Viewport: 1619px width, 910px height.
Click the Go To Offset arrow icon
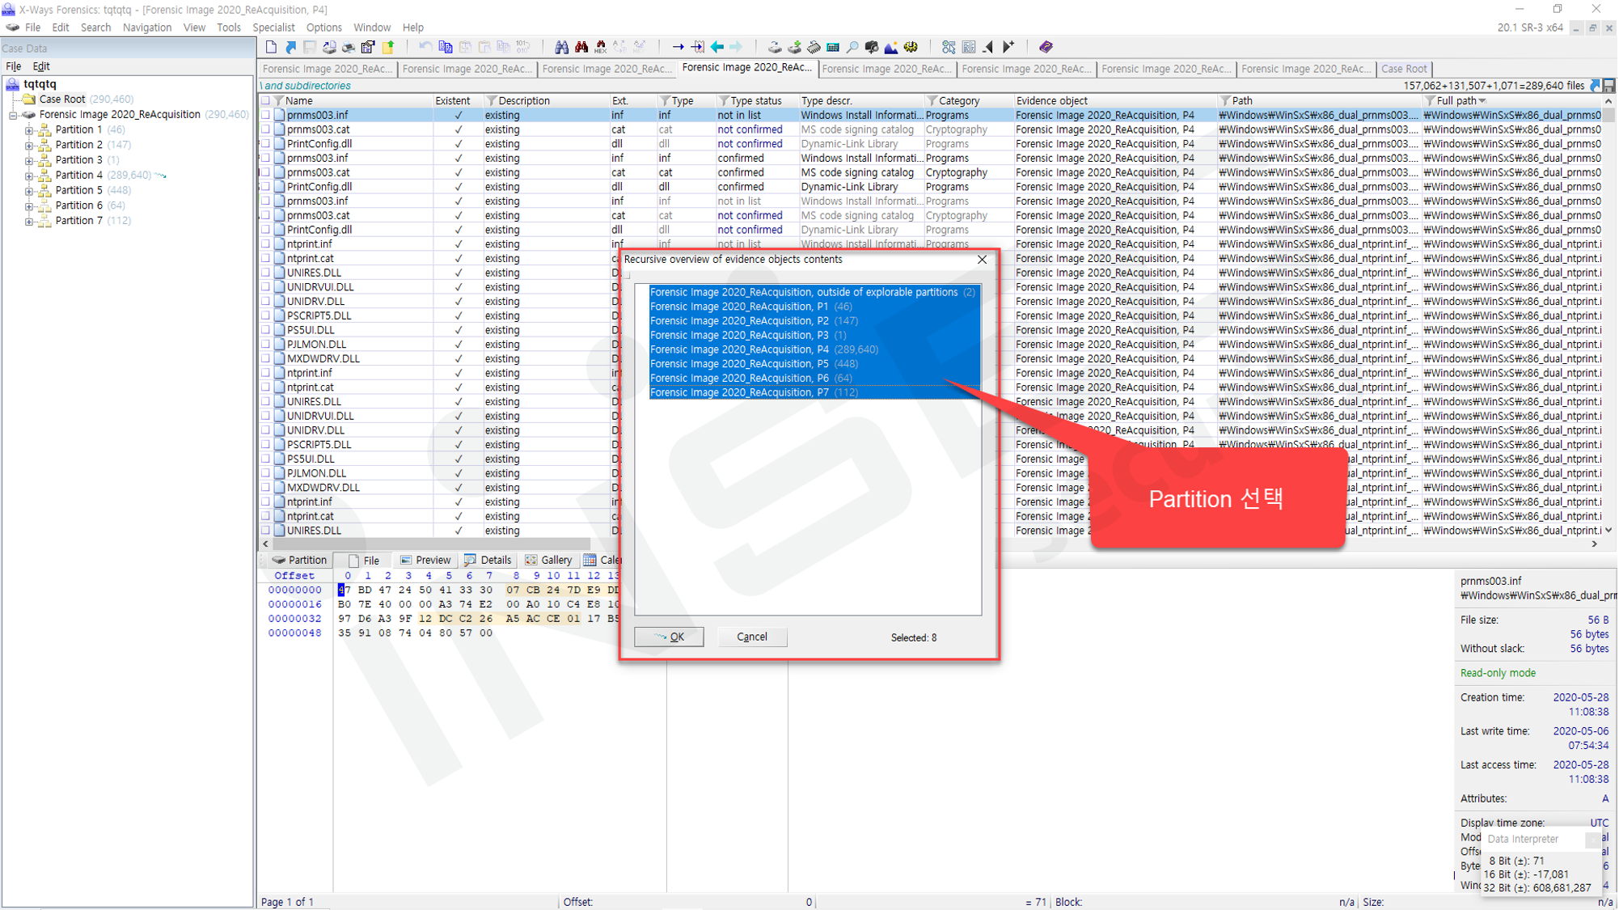678,47
